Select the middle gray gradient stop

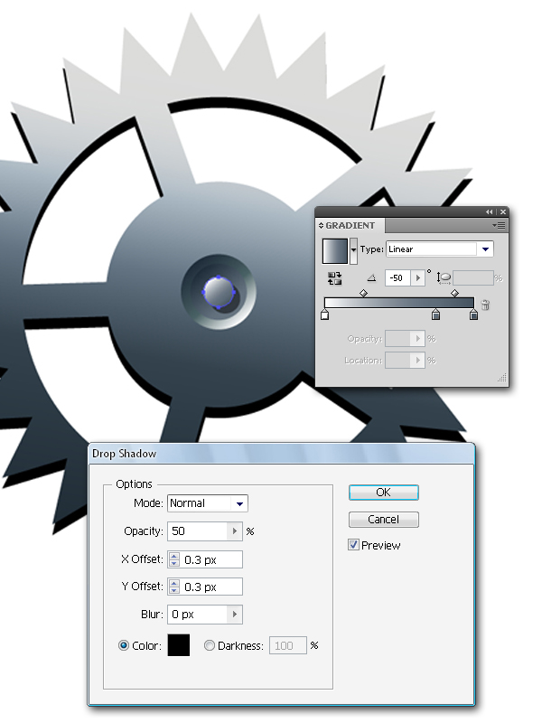pyautogui.click(x=435, y=315)
